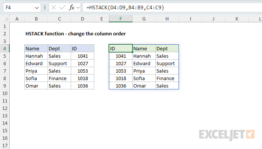Select column C header
This screenshot has width=262, height=149.
(x=59, y=19)
